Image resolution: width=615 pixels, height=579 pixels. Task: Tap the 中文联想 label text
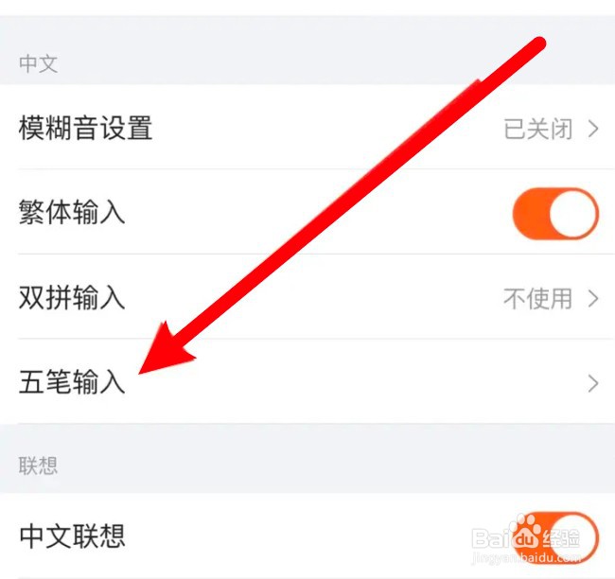pos(72,536)
